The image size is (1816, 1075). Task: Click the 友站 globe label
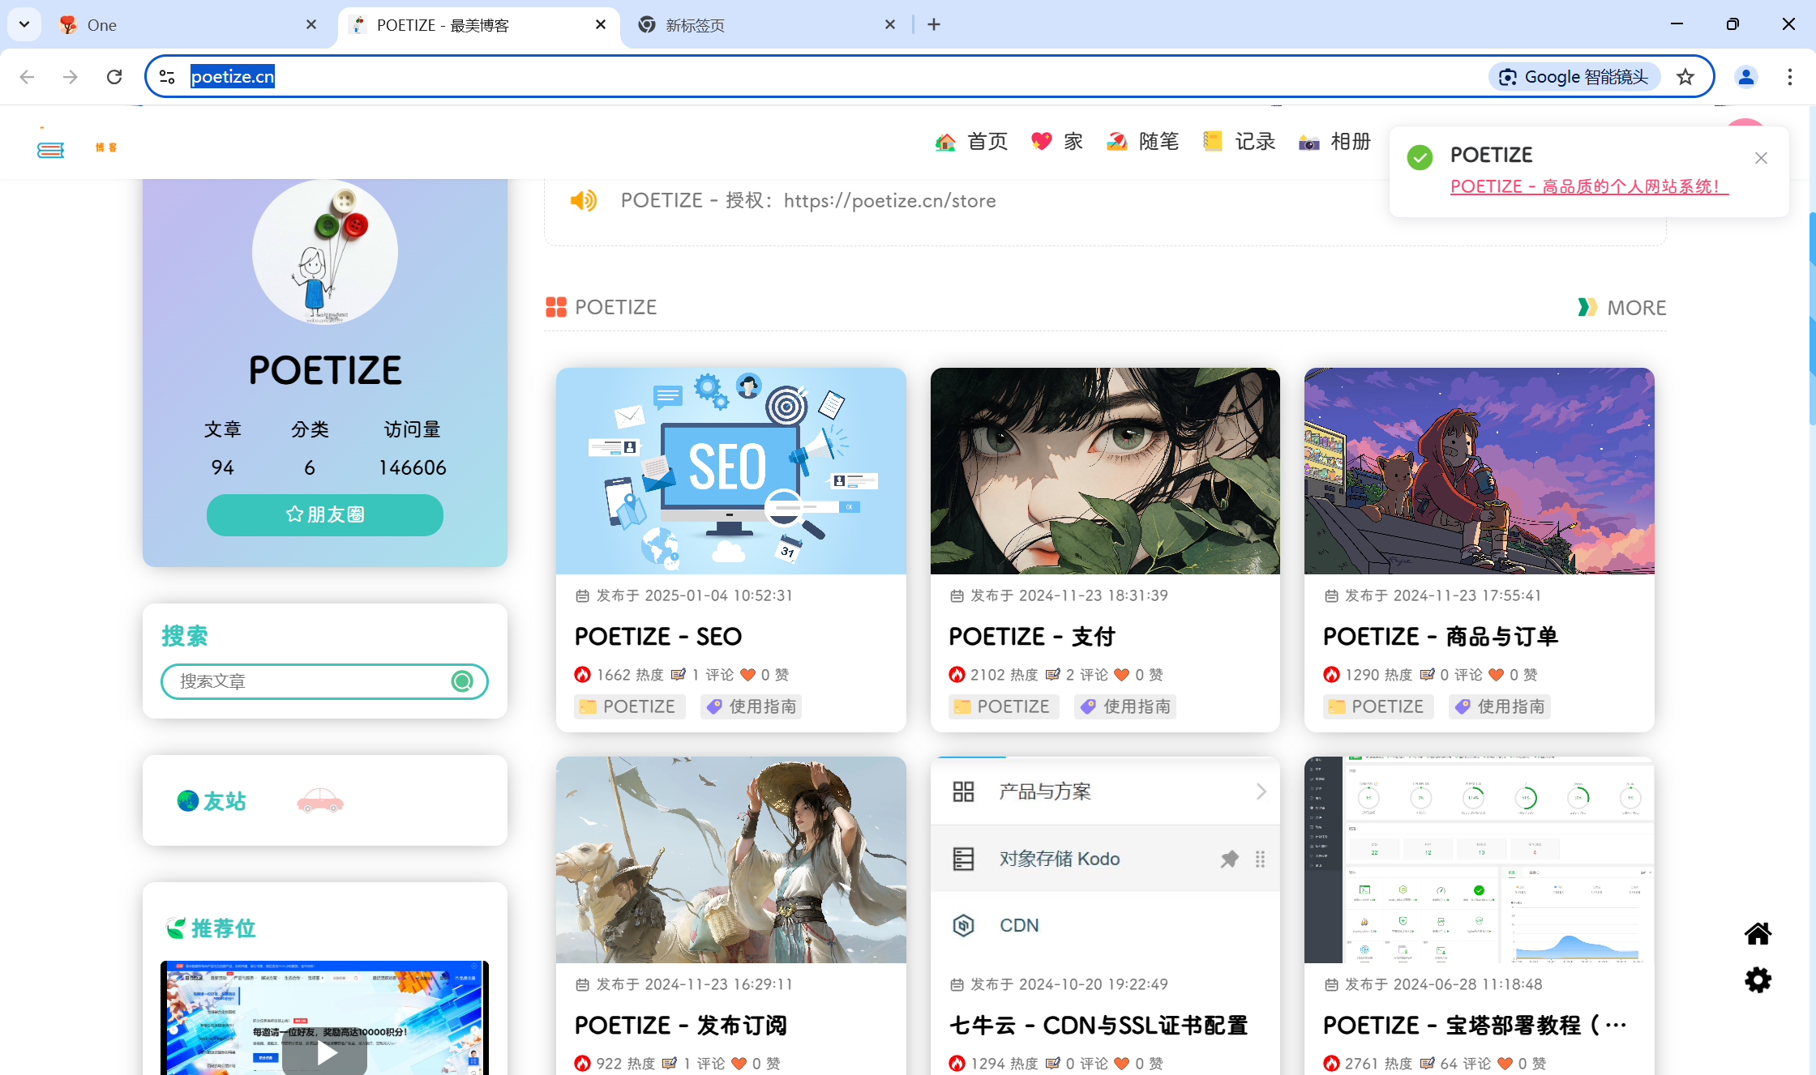(212, 801)
